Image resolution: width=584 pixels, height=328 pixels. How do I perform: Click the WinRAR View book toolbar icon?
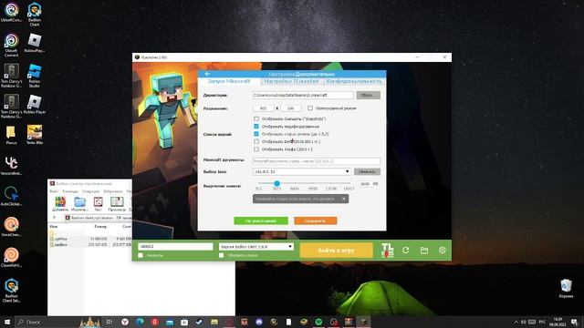(117, 204)
